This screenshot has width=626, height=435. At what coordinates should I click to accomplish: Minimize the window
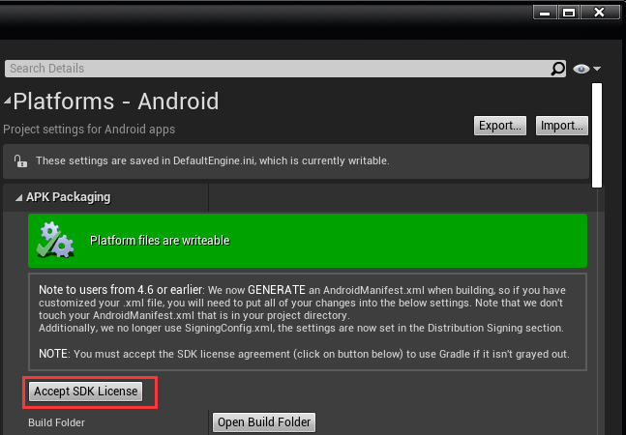coord(545,13)
